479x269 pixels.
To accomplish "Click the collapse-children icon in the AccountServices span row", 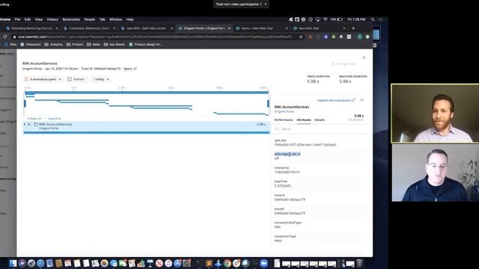I will click(x=29, y=124).
